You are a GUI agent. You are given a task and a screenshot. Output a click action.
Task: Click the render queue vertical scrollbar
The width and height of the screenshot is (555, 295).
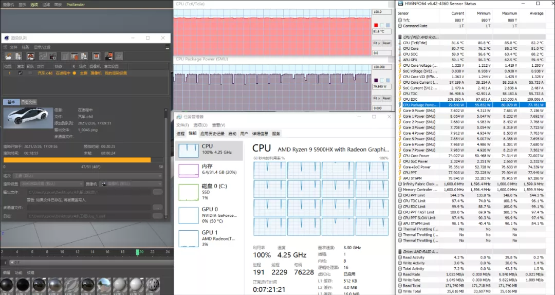[165, 163]
